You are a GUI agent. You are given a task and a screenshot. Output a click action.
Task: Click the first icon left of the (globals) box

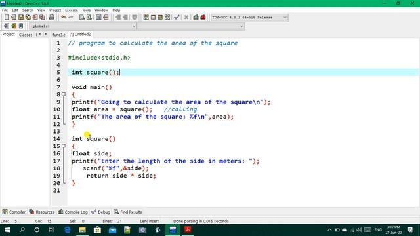(7, 26)
